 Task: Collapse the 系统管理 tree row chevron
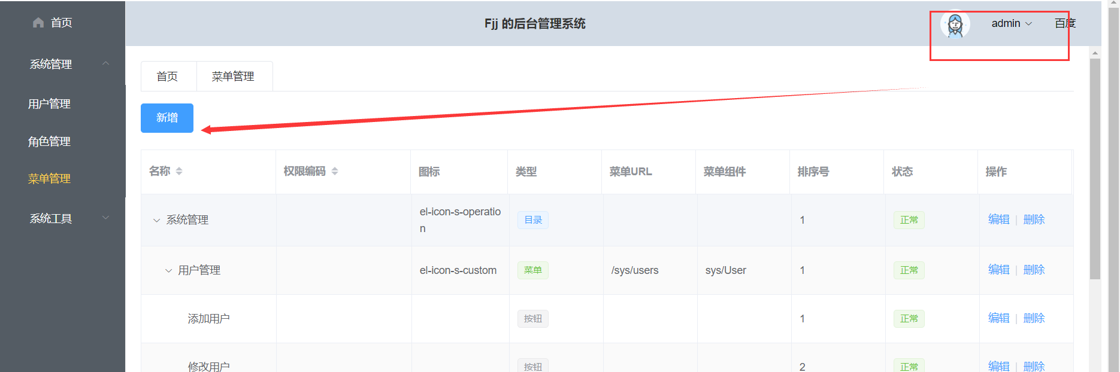tap(156, 220)
